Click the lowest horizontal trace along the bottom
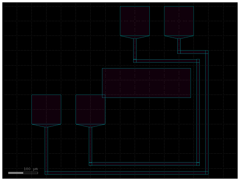The height and width of the screenshot is (181, 240). (126, 173)
